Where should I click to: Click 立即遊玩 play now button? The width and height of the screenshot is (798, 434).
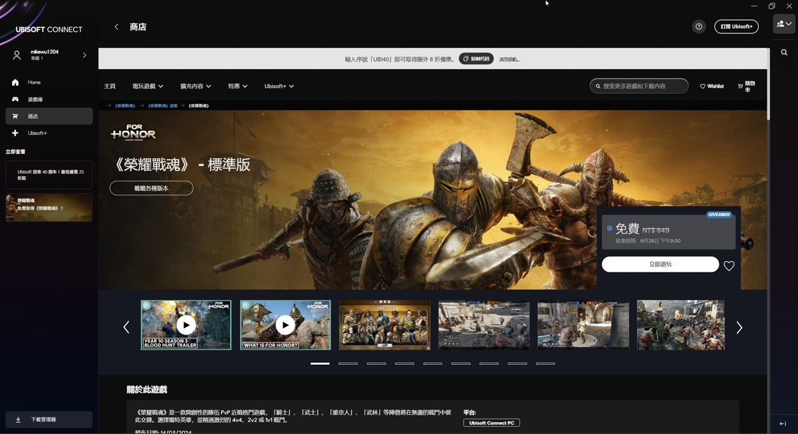(x=660, y=265)
